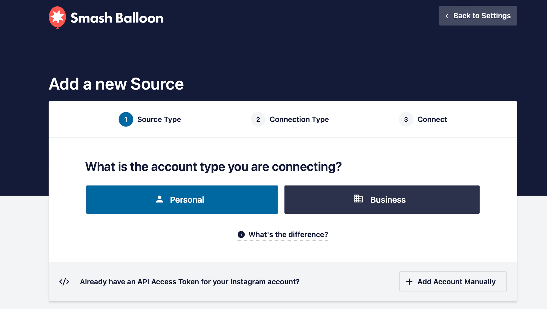Click the Smash Balloon brand name text
The height and width of the screenshot is (309, 547).
point(117,18)
